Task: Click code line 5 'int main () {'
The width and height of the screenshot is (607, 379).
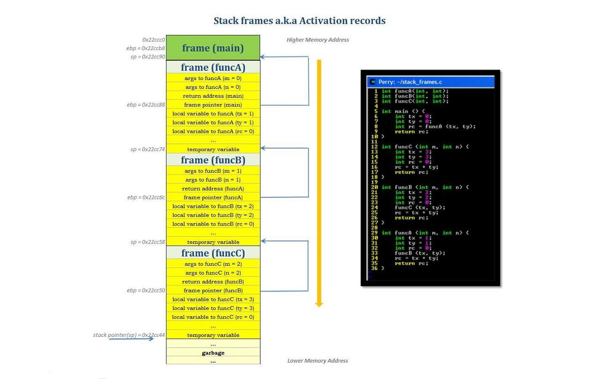Action: pyautogui.click(x=403, y=111)
